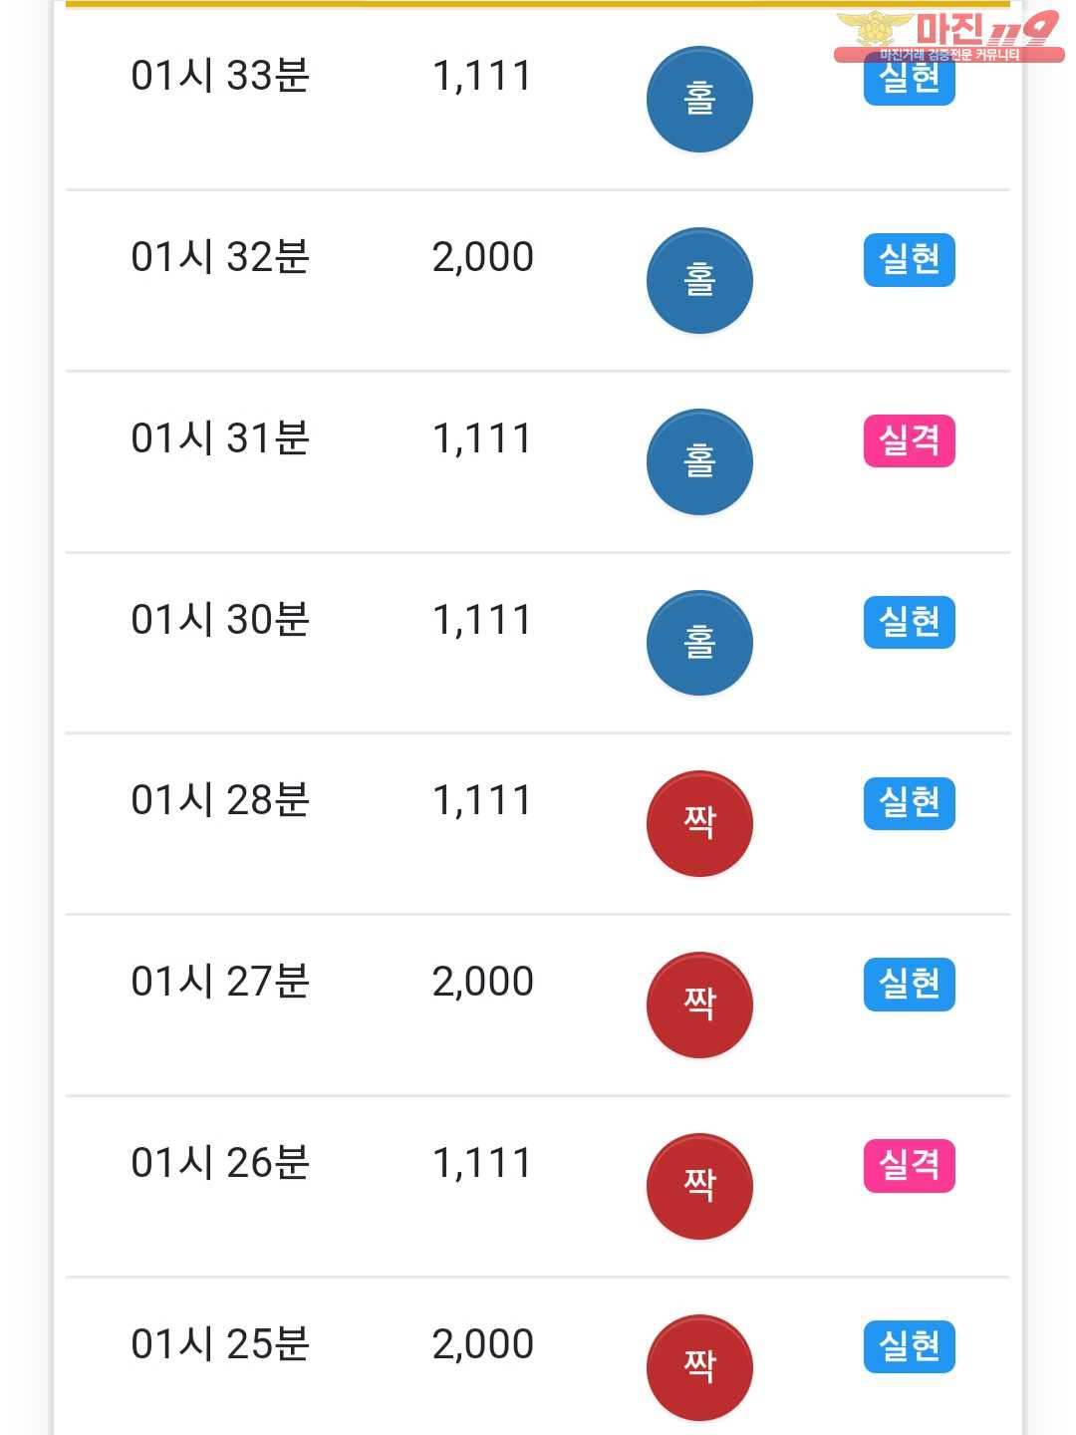This screenshot has height=1435, width=1076.
Task: Select the 실현 badge for 01시 30분
Action: pyautogui.click(x=909, y=622)
